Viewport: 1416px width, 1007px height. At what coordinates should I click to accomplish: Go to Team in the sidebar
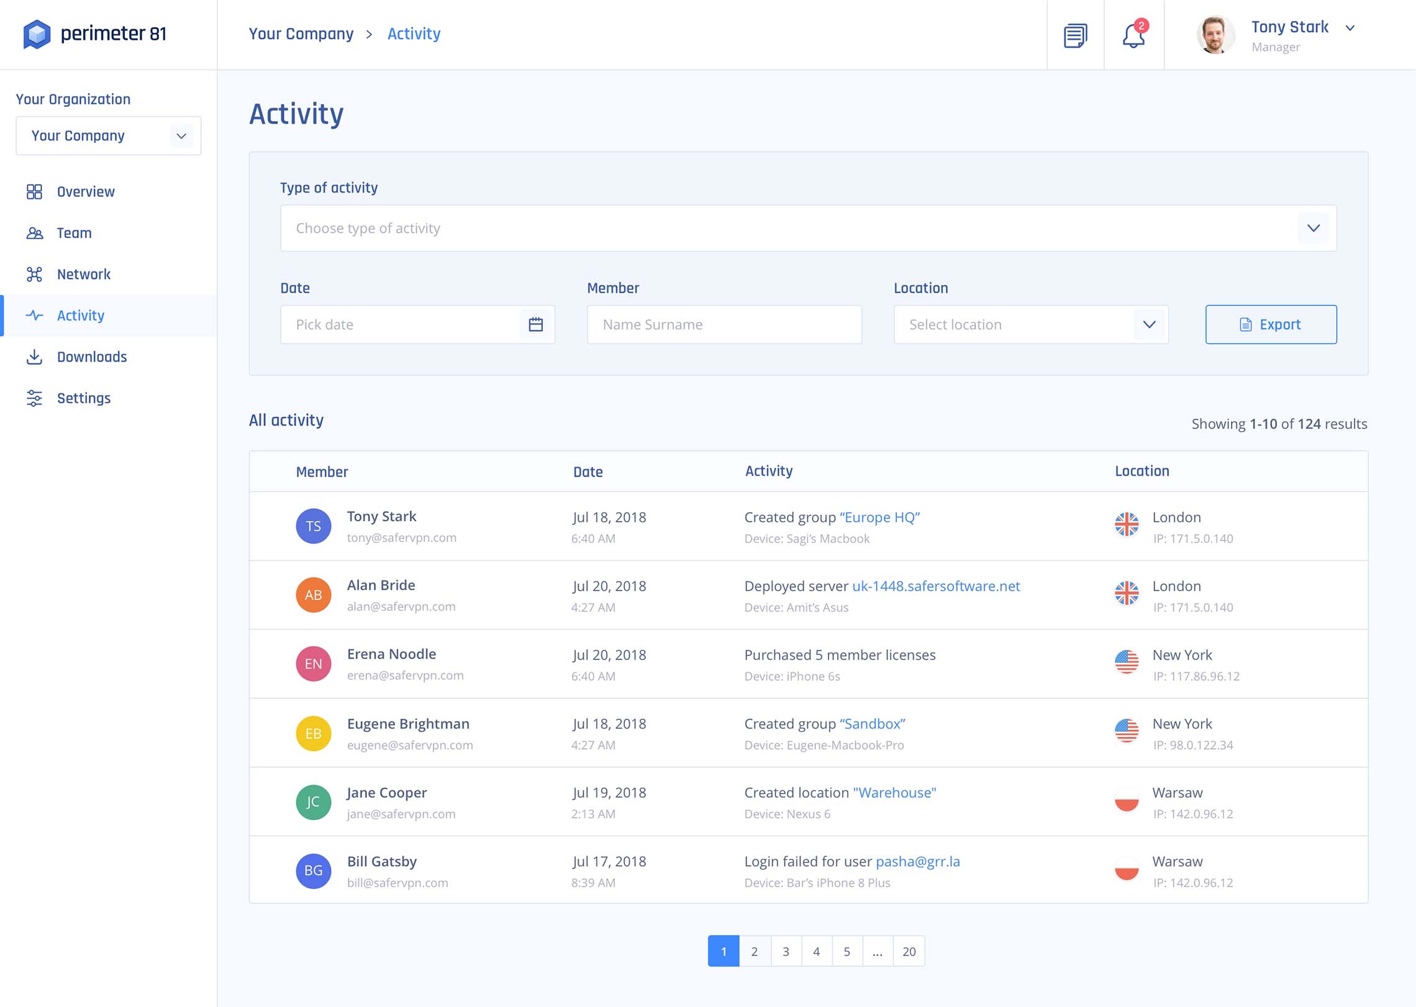(74, 233)
